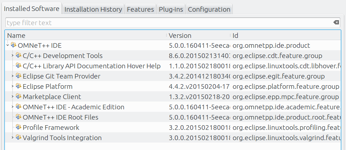Viewport: 346px width, 150px height.
Task: Switch to the Plug-ins tab
Action: tap(171, 9)
